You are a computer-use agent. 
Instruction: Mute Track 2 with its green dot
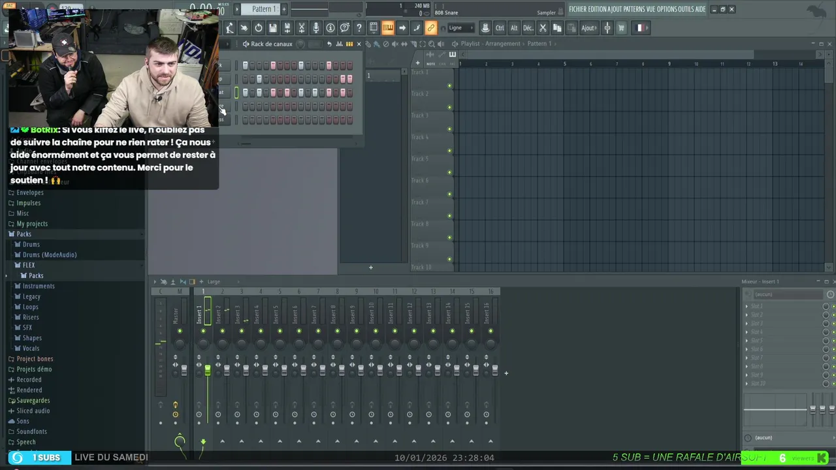[x=449, y=107]
